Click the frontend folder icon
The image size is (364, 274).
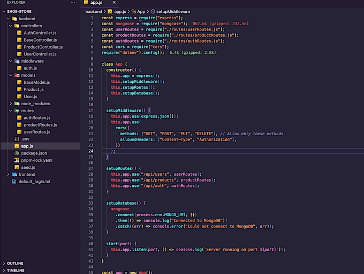pos(14,175)
